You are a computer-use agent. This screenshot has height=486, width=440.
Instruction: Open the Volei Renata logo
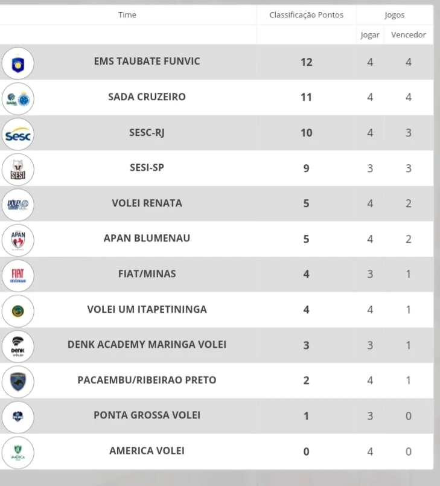point(18,205)
